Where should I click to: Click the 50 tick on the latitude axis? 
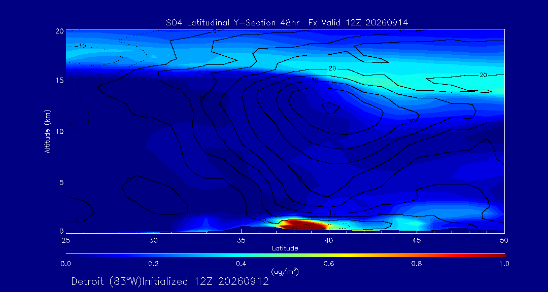click(x=504, y=240)
